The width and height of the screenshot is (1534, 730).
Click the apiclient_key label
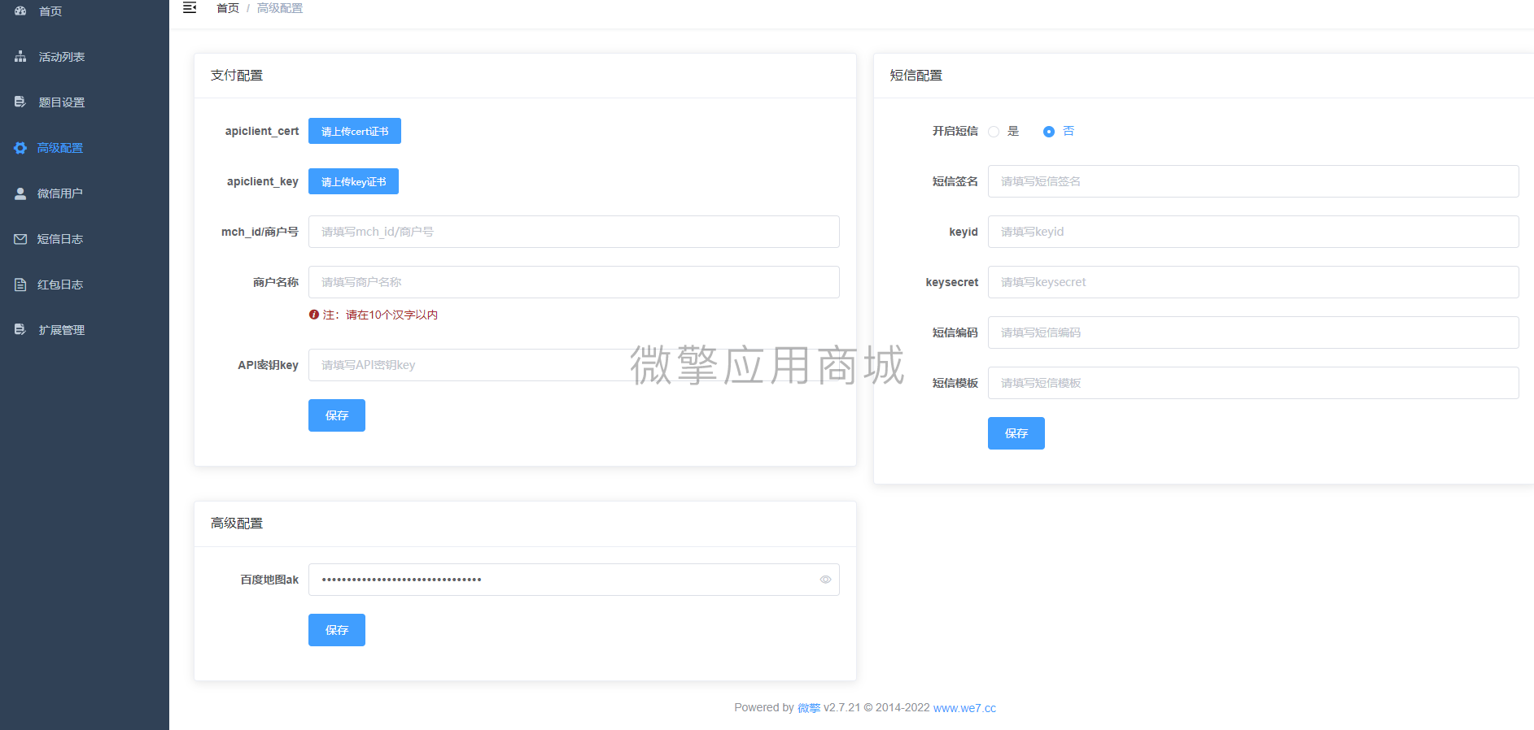(x=263, y=181)
